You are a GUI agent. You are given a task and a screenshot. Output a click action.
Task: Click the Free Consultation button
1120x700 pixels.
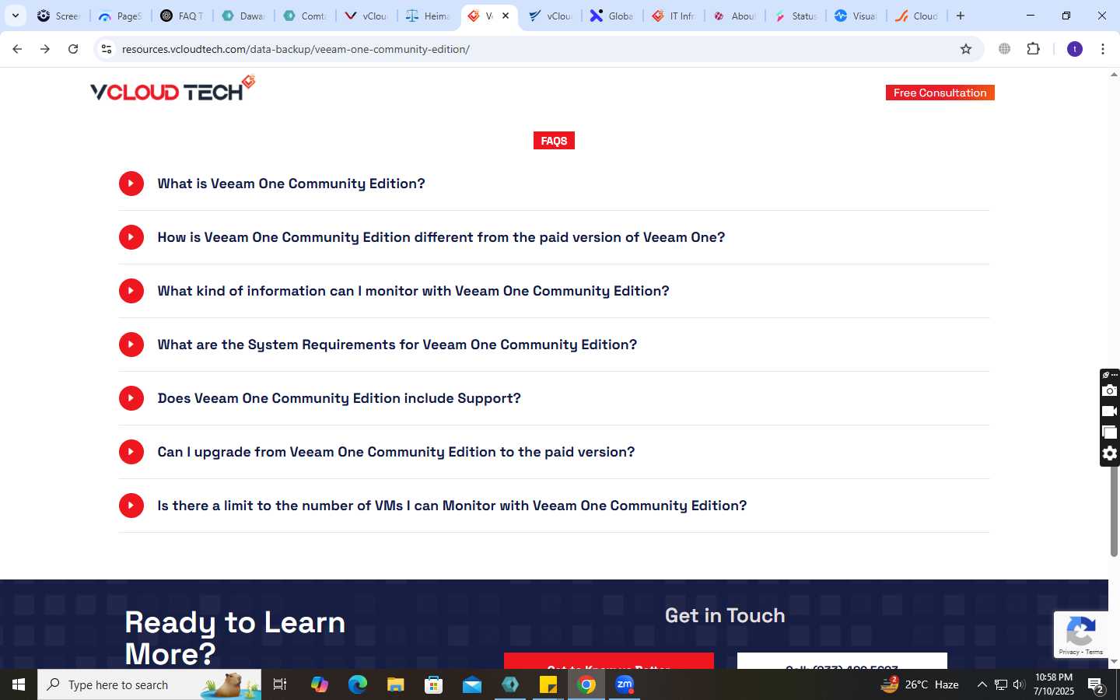coord(940,93)
